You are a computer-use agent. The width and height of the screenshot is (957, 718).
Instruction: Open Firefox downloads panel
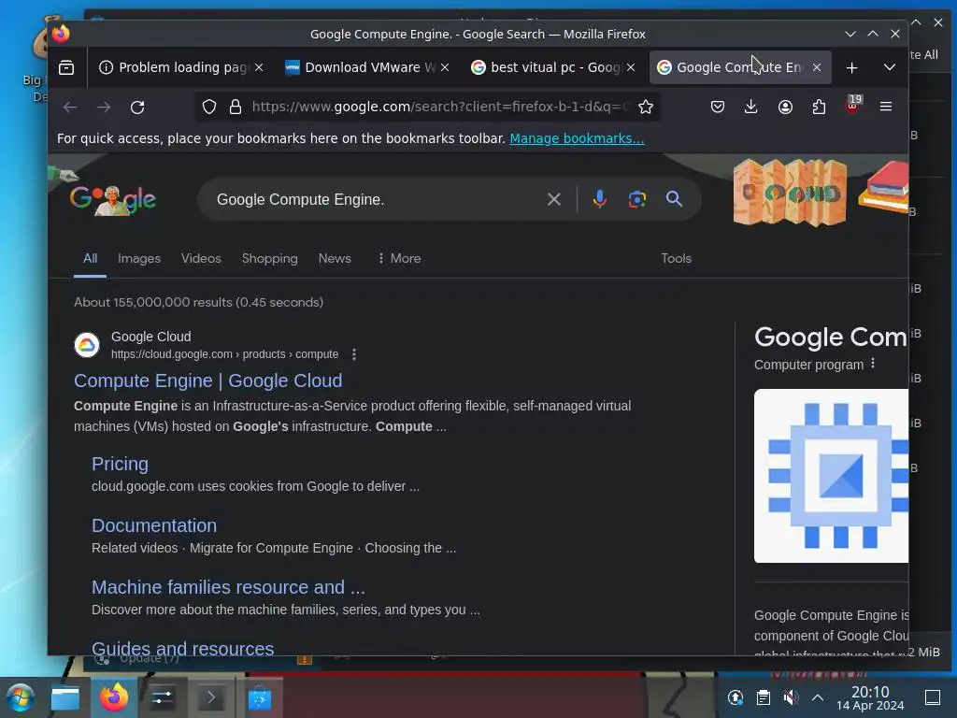tap(751, 107)
